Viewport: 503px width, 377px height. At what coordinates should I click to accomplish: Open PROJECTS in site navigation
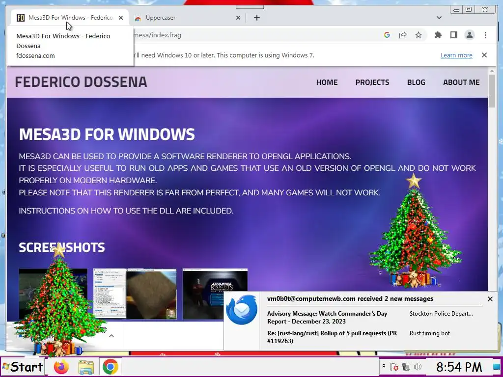(372, 82)
